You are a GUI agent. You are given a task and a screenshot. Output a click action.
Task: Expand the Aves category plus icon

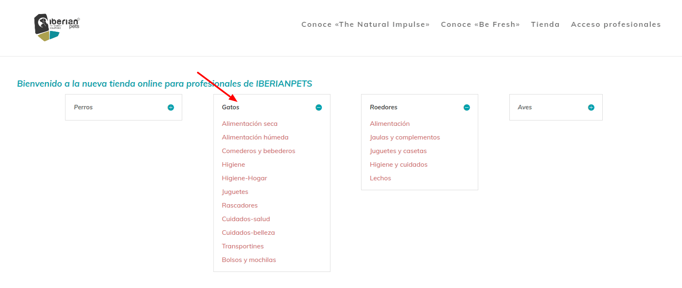(x=591, y=108)
